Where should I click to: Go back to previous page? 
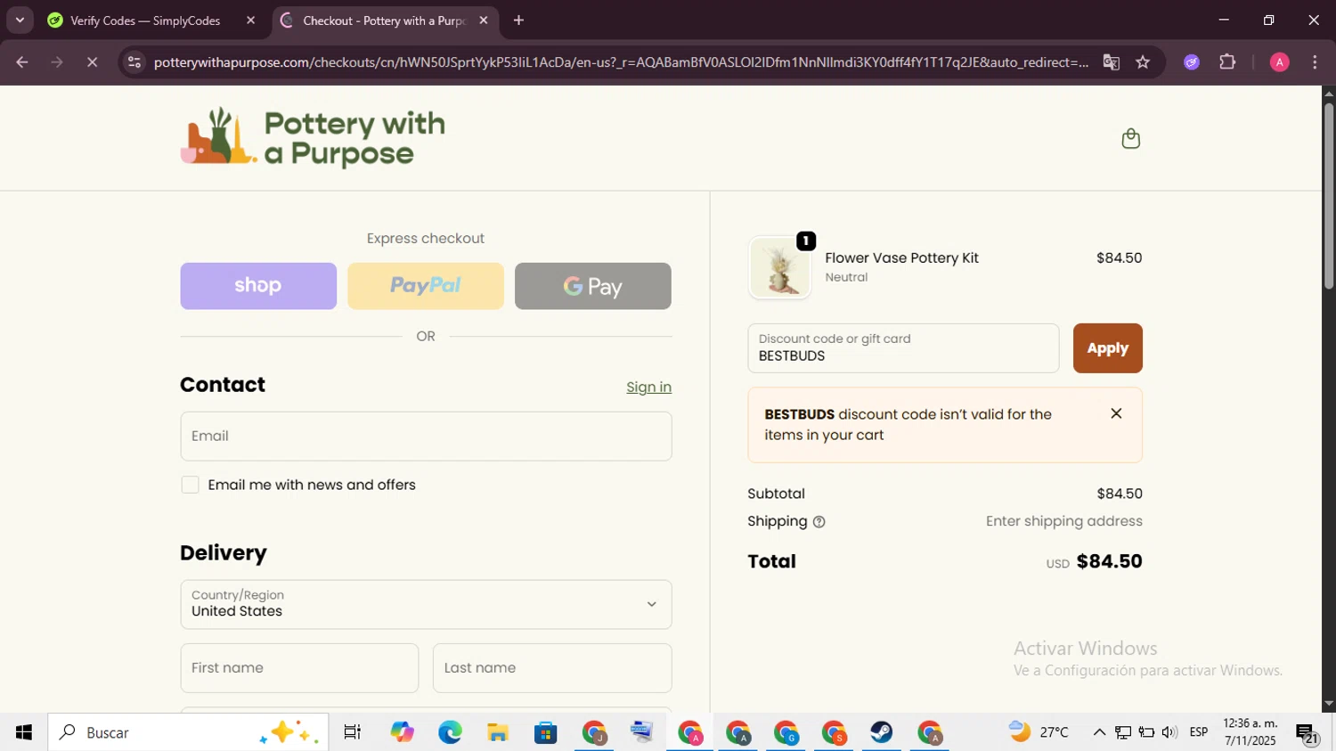coord(22,62)
